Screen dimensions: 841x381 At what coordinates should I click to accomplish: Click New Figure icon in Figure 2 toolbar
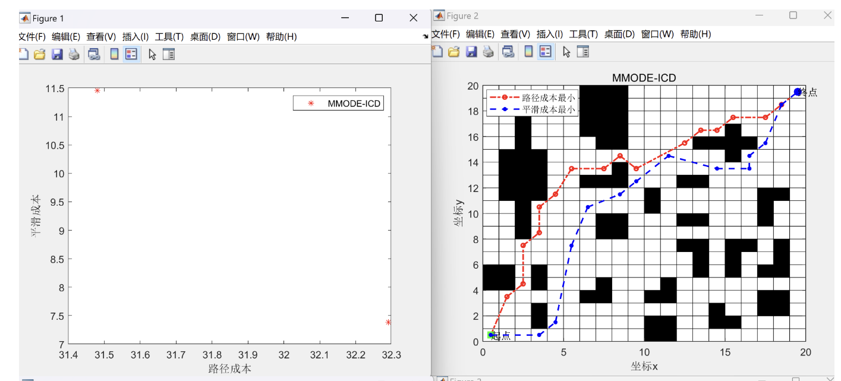pyautogui.click(x=437, y=51)
